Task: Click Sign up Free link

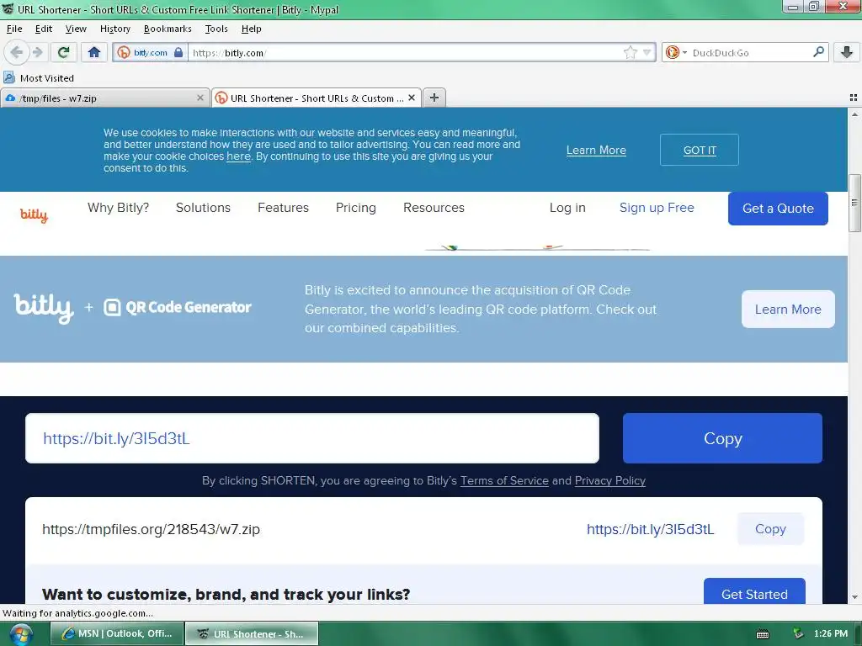Action: [657, 208]
